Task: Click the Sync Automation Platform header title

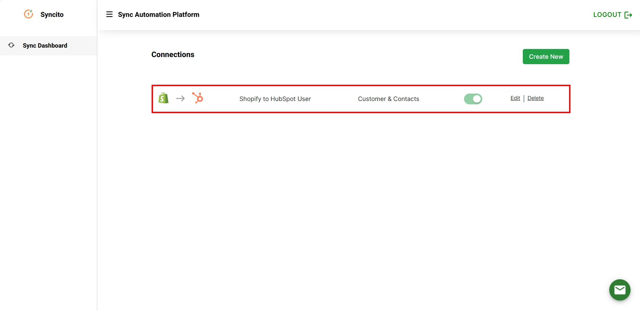Action: tap(158, 15)
